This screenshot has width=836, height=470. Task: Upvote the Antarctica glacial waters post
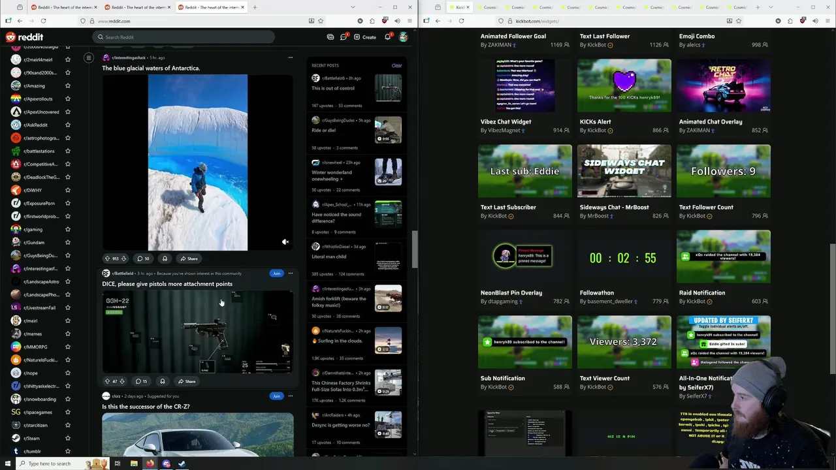tap(108, 258)
